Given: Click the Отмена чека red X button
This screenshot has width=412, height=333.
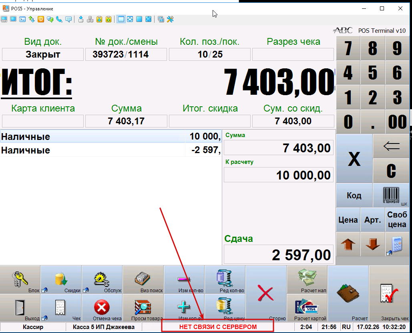Looking at the screenshot, I should pos(102,308).
